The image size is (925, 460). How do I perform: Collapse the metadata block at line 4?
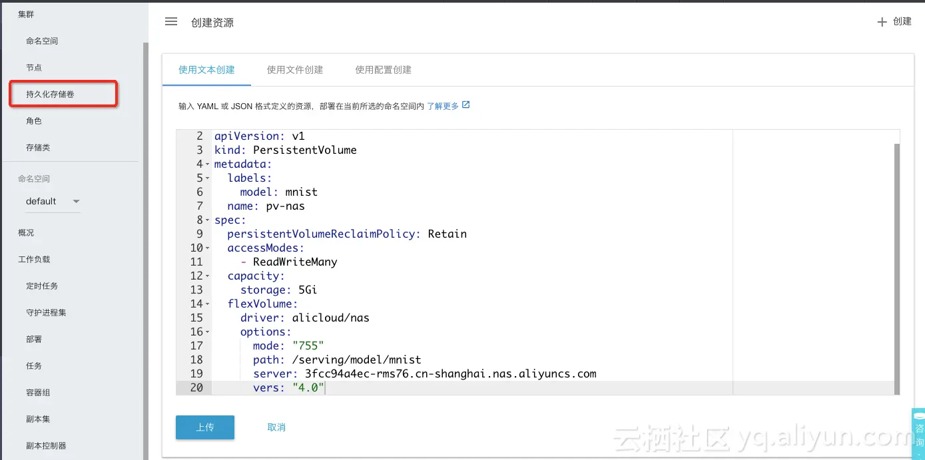click(207, 164)
